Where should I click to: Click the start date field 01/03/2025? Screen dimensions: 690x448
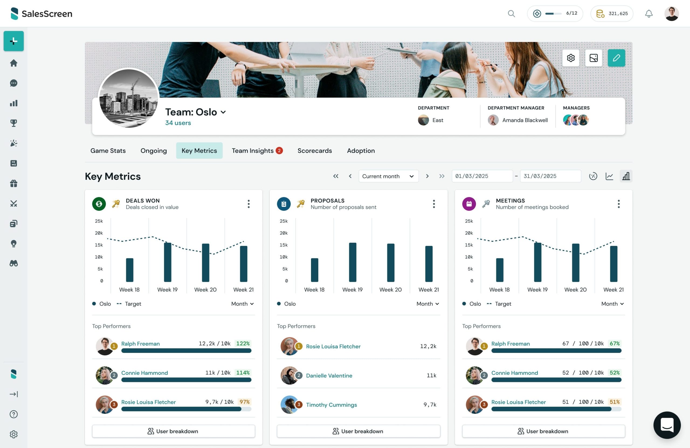tap(482, 176)
